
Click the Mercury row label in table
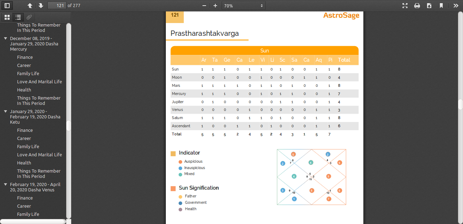tap(179, 94)
